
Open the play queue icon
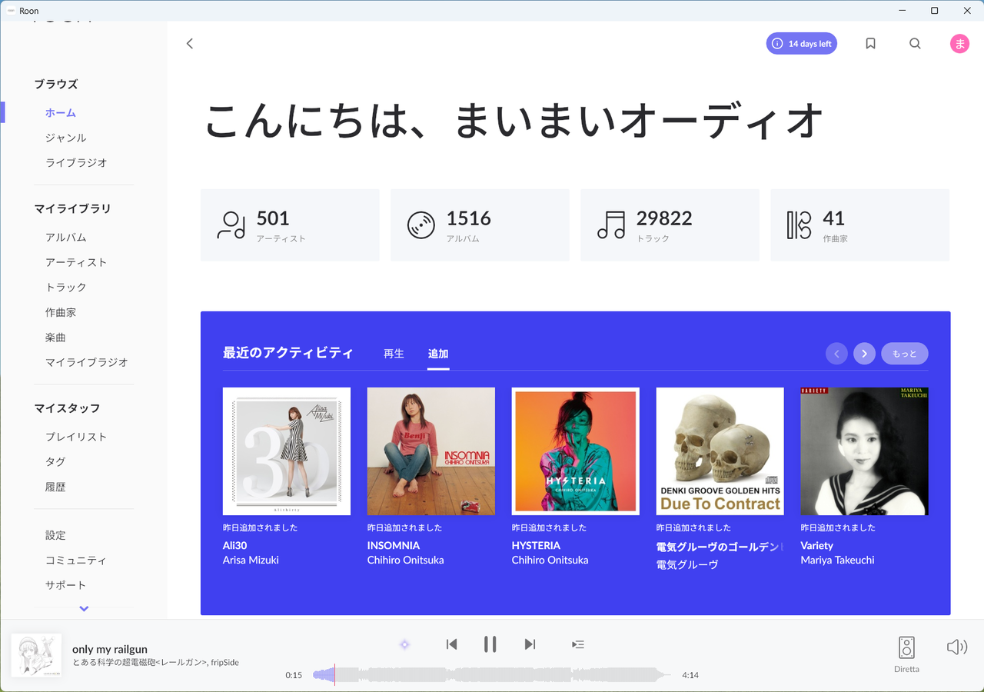click(578, 644)
